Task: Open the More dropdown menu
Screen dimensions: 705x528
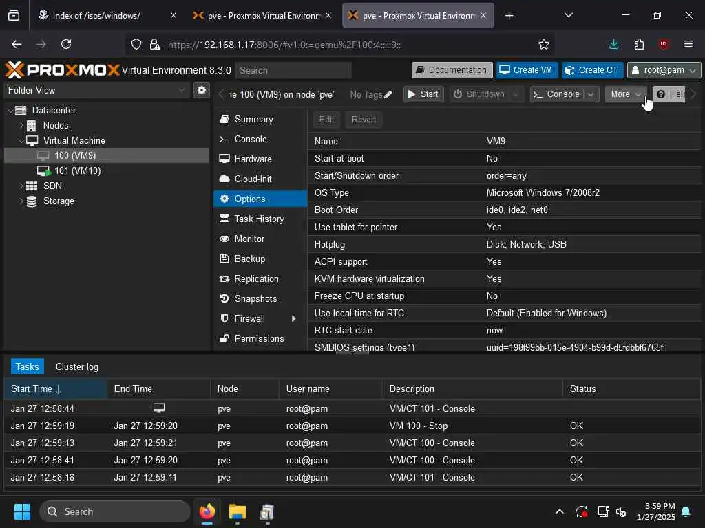Action: 626,94
